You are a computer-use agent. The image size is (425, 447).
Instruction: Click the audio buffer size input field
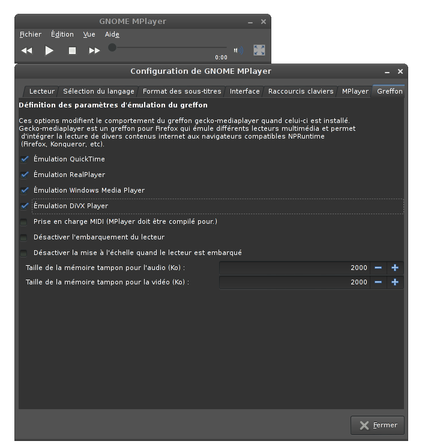(295, 268)
